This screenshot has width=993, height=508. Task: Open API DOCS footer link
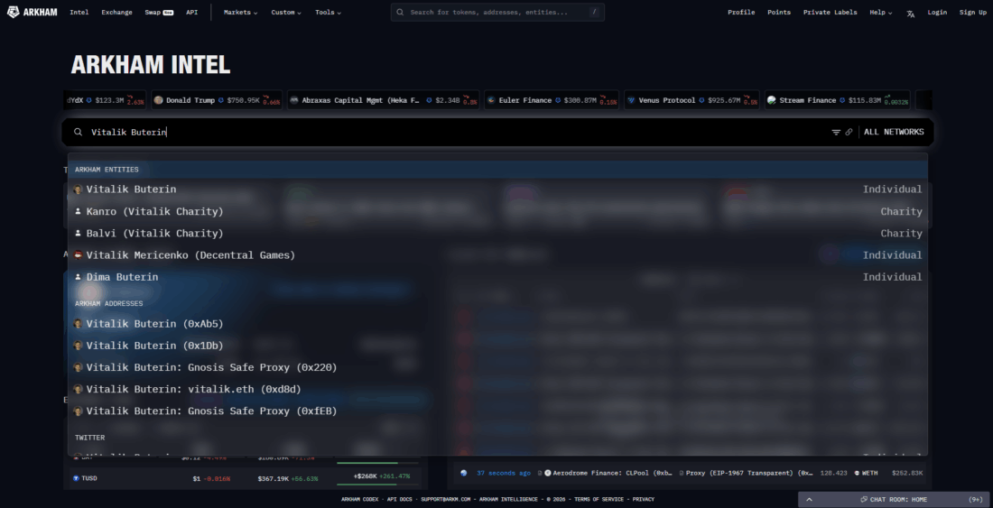click(399, 499)
